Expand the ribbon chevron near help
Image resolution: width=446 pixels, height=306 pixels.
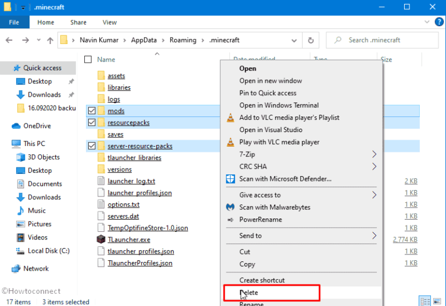tap(427, 22)
